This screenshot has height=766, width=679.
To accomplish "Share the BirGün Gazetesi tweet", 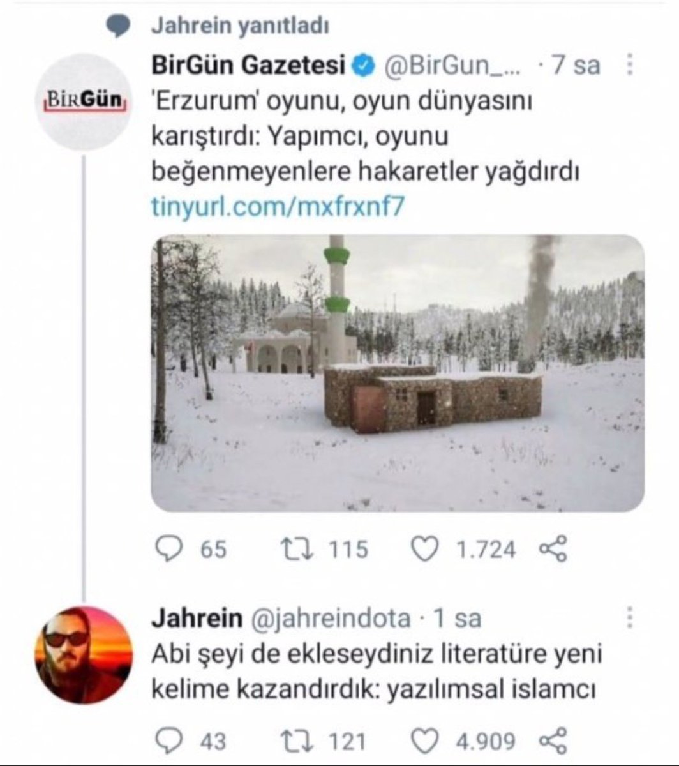I will (x=553, y=550).
